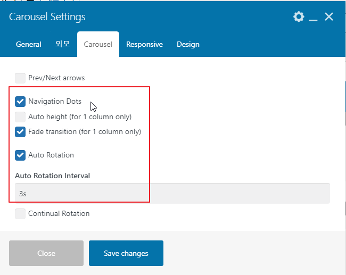
Task: Click the Continual Rotation label text
Action: coord(59,213)
